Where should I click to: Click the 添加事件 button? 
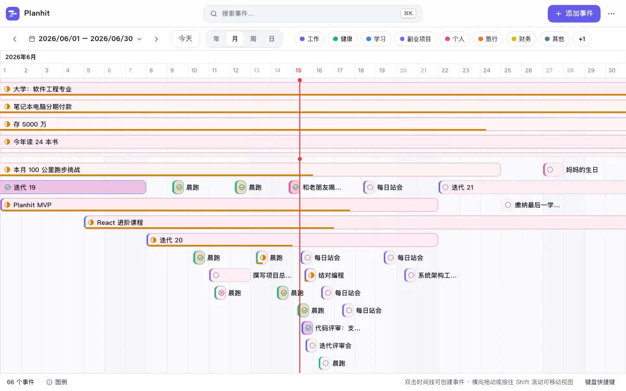574,14
